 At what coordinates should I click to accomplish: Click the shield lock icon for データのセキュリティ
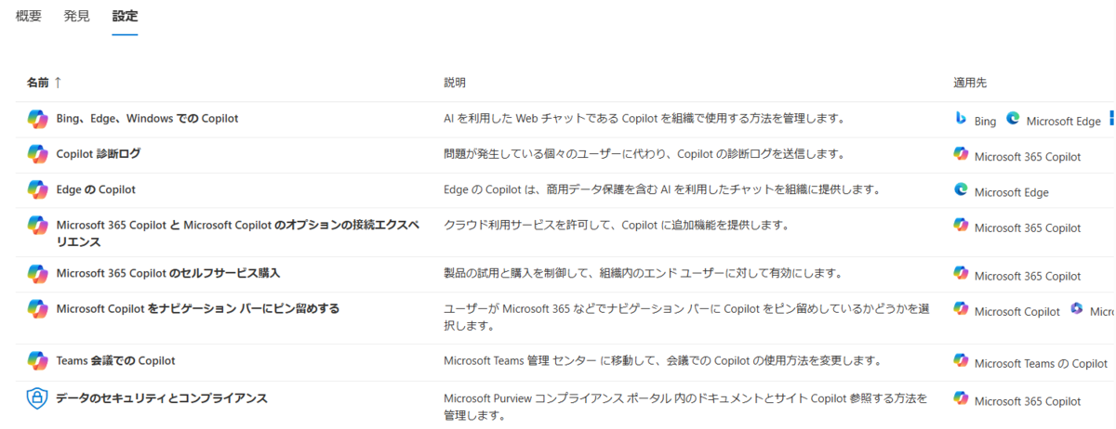pos(37,398)
